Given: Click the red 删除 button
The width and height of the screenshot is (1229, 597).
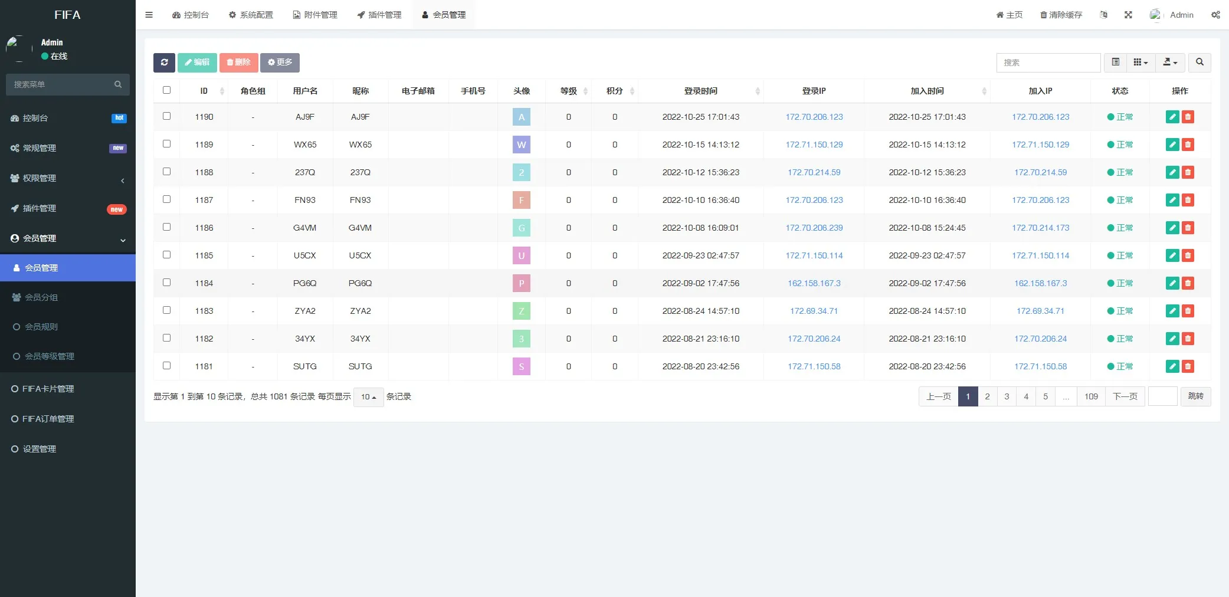Looking at the screenshot, I should [x=238, y=63].
